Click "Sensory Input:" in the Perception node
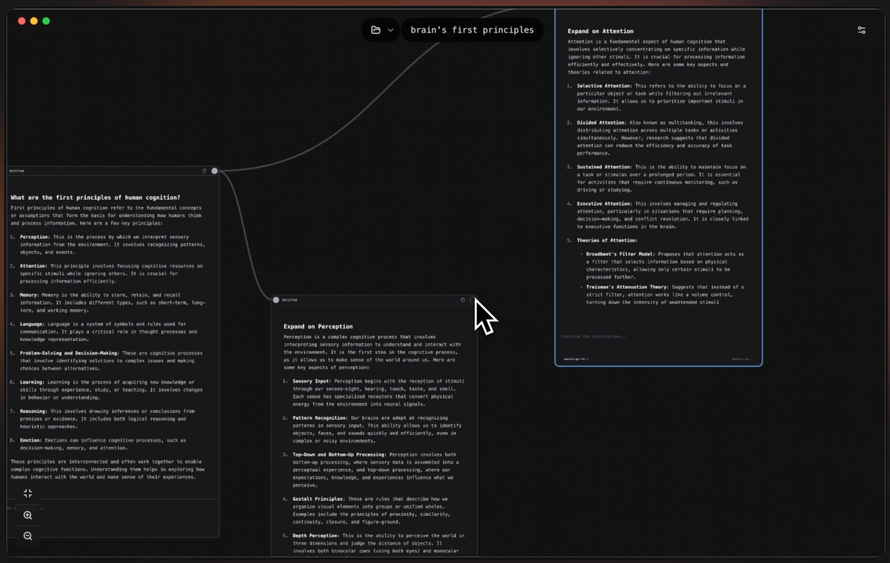The image size is (890, 563). coord(312,381)
